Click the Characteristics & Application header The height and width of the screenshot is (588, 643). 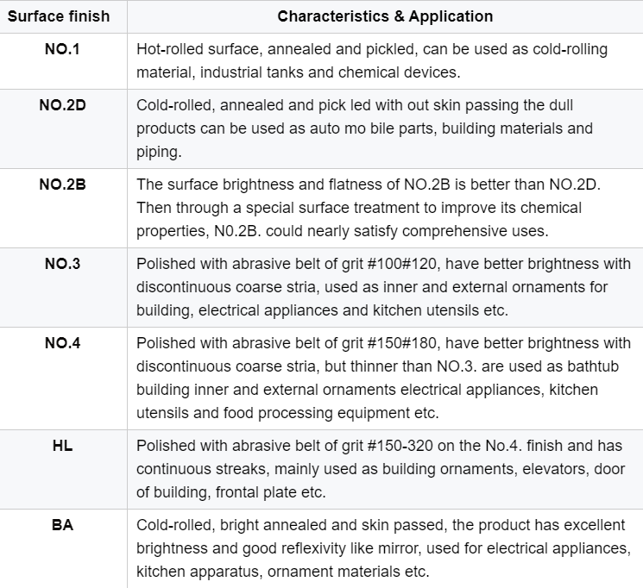385,16
